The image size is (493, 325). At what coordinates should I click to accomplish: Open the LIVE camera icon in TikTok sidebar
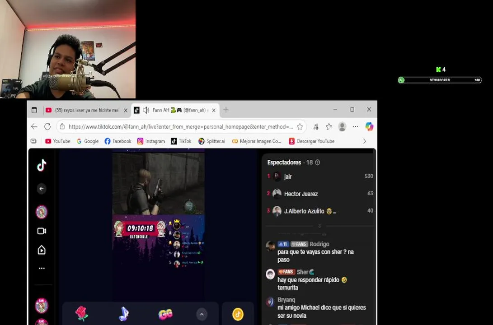(42, 231)
